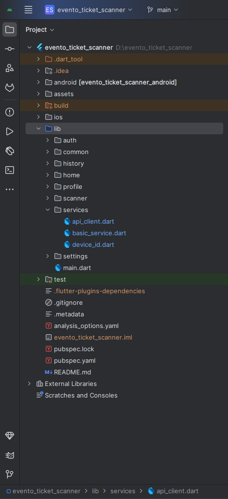Click the Dart icon beside main.dart
The height and width of the screenshot is (499, 228).
click(58, 268)
